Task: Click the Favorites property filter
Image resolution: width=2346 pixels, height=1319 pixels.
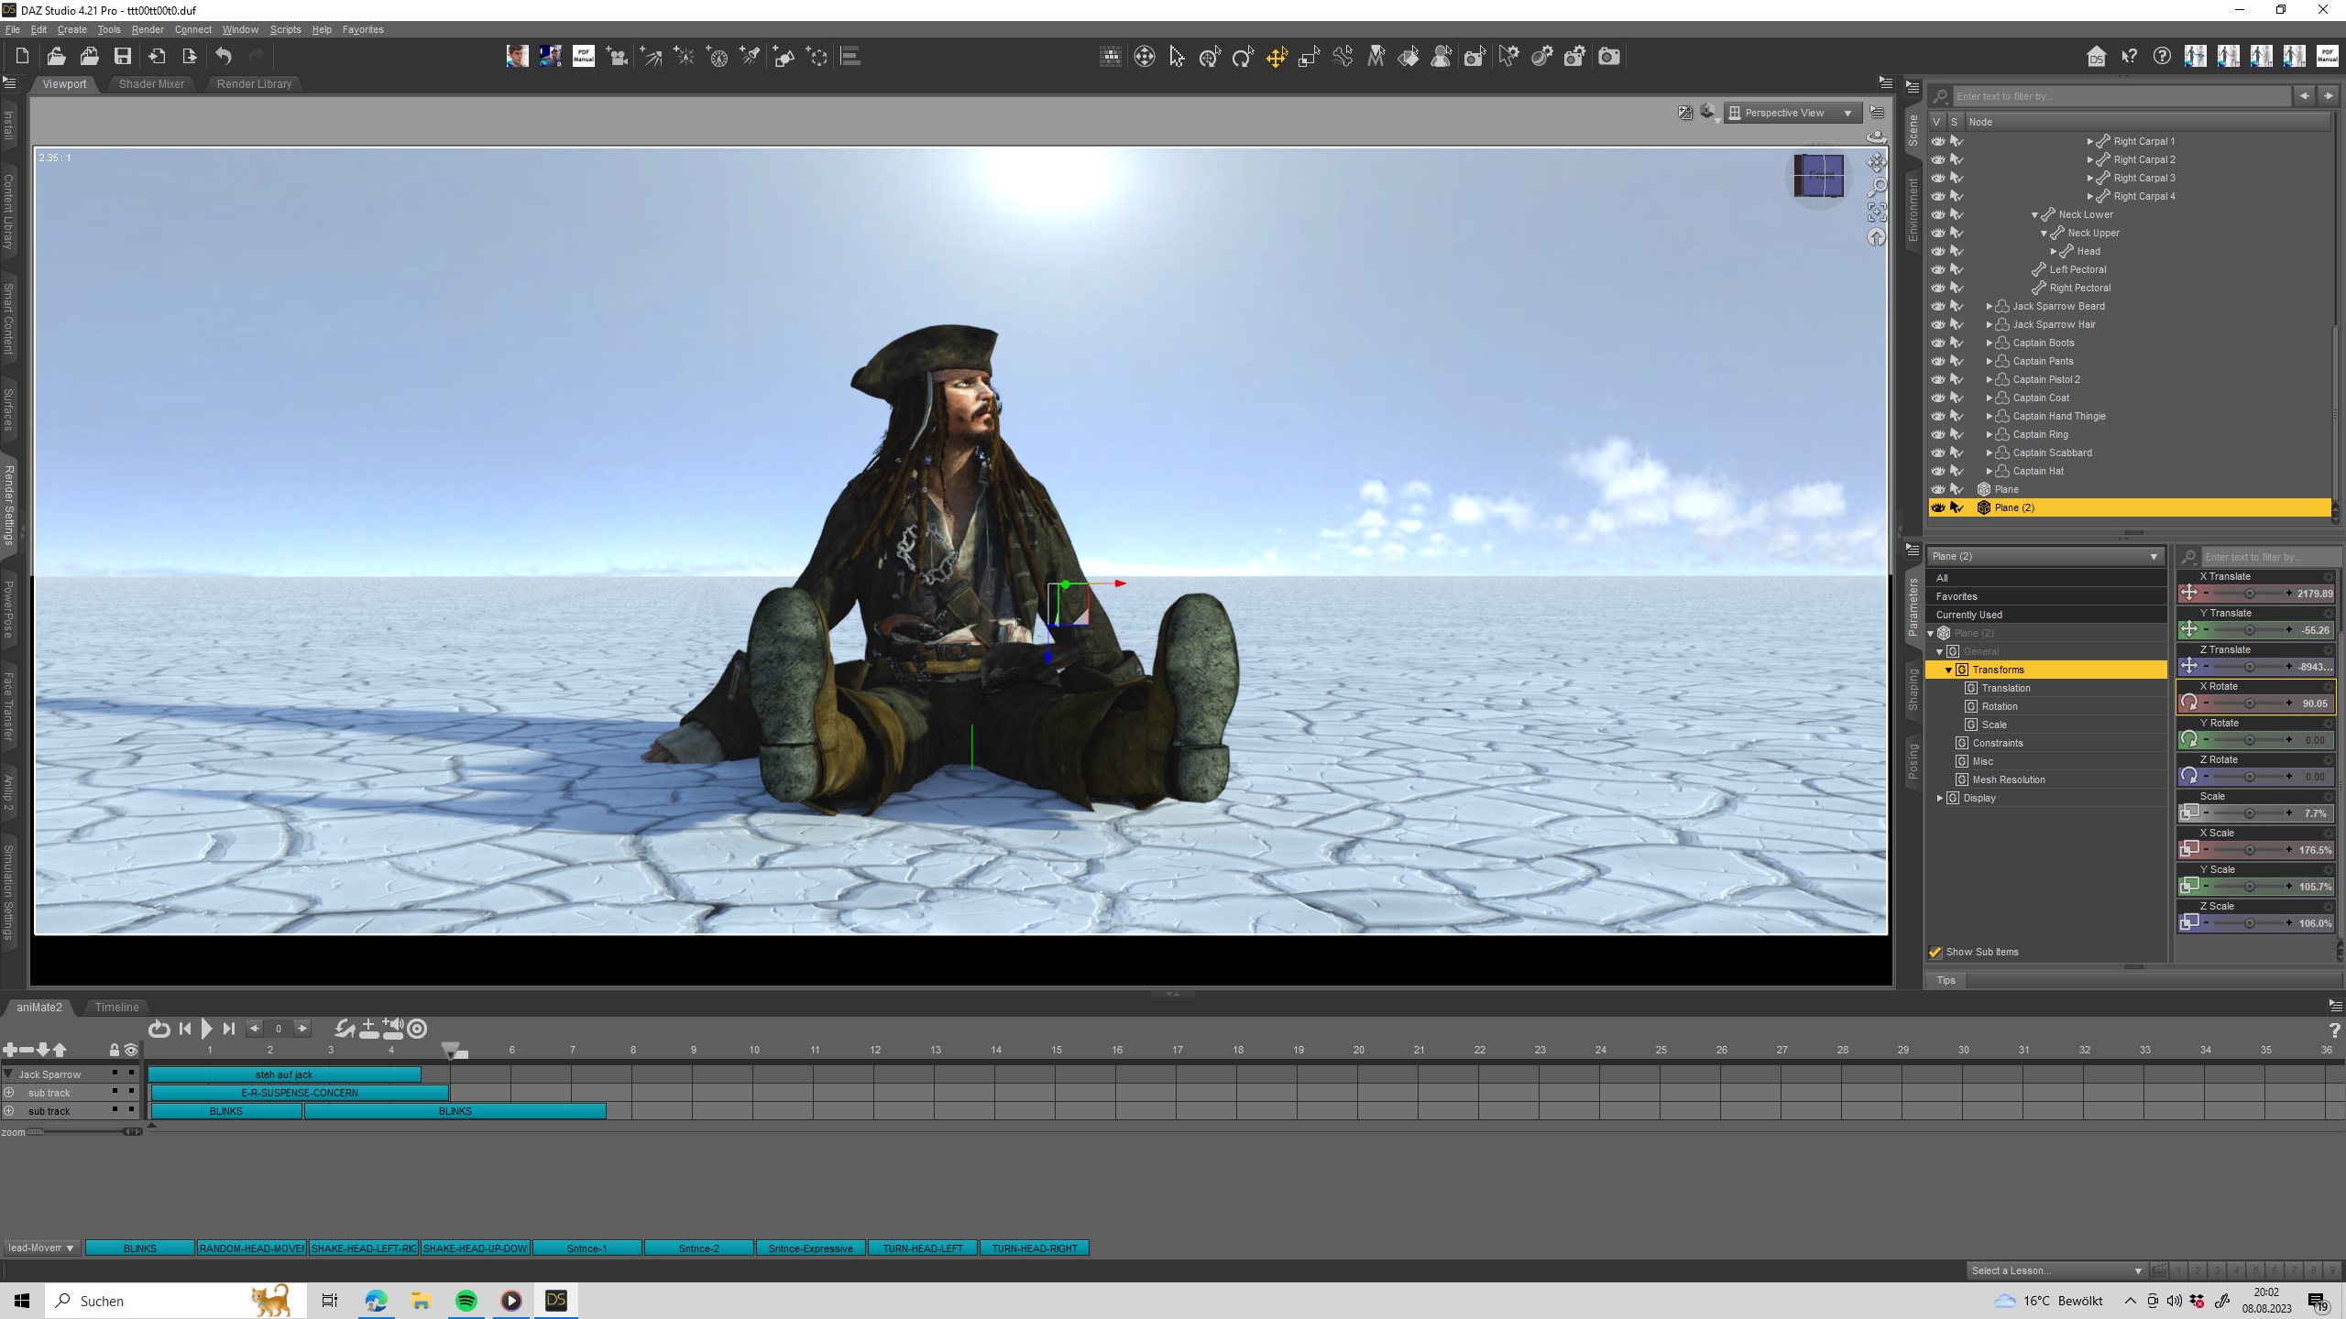Action: pos(2045,596)
